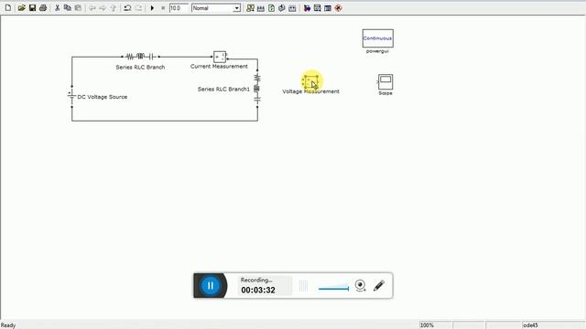Click the Series RLC Branch1 label text

[223, 90]
